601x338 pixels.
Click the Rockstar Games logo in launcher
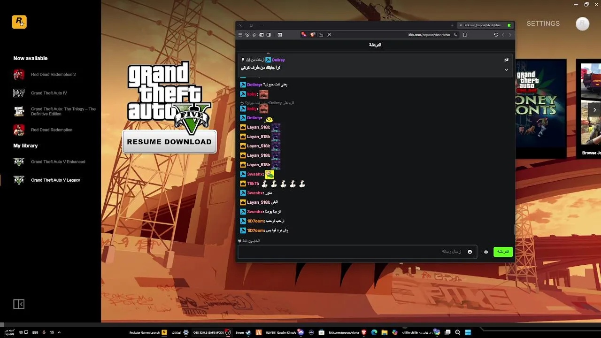point(19,22)
